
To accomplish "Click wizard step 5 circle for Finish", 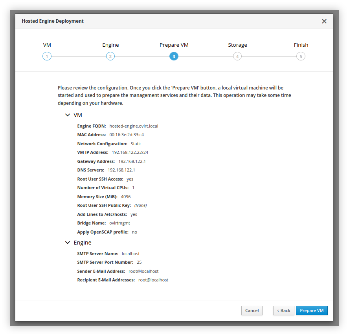I will 301,57.
